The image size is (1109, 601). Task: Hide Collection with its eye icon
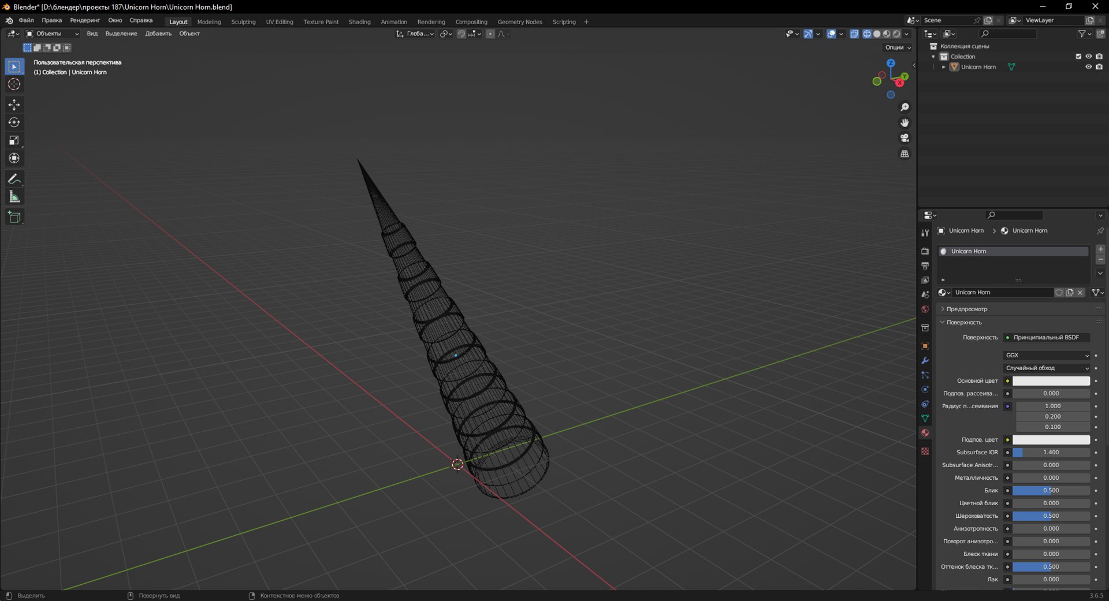[x=1088, y=57]
